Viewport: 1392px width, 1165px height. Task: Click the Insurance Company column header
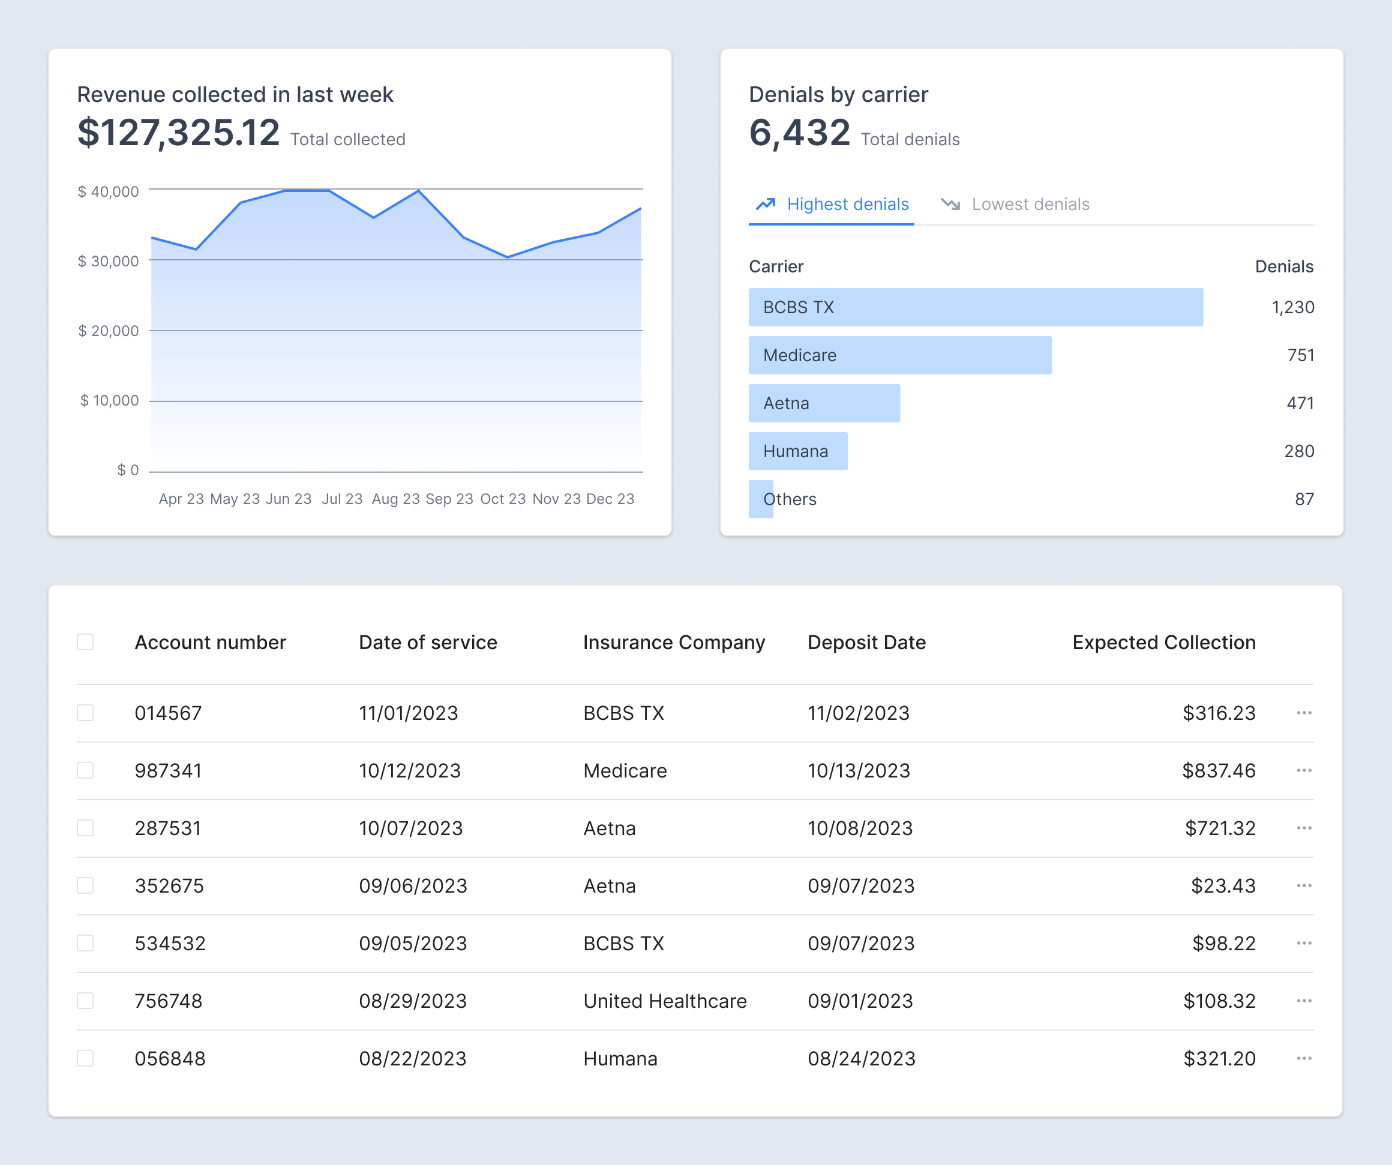674,642
